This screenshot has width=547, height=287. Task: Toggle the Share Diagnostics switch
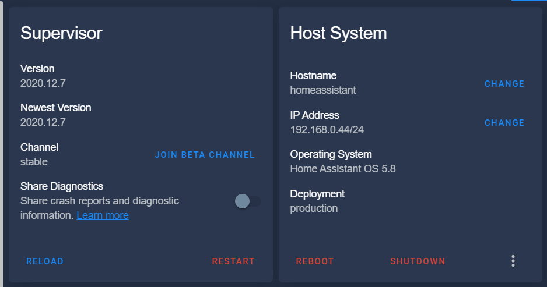click(x=248, y=201)
